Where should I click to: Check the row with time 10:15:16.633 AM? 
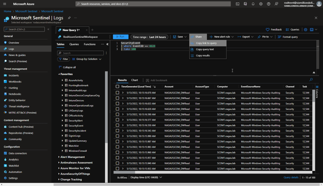[117, 104]
